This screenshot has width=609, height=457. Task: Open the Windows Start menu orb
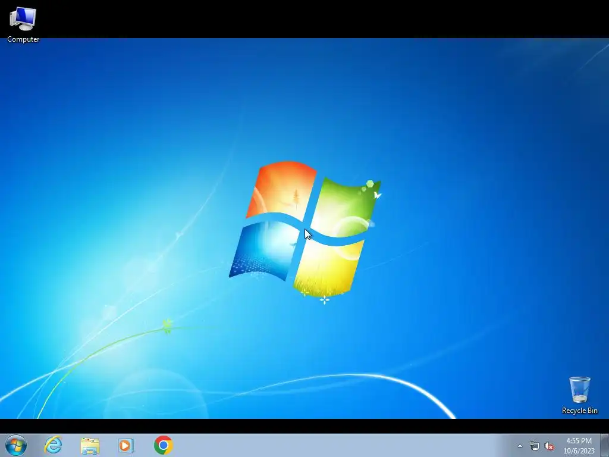click(16, 445)
